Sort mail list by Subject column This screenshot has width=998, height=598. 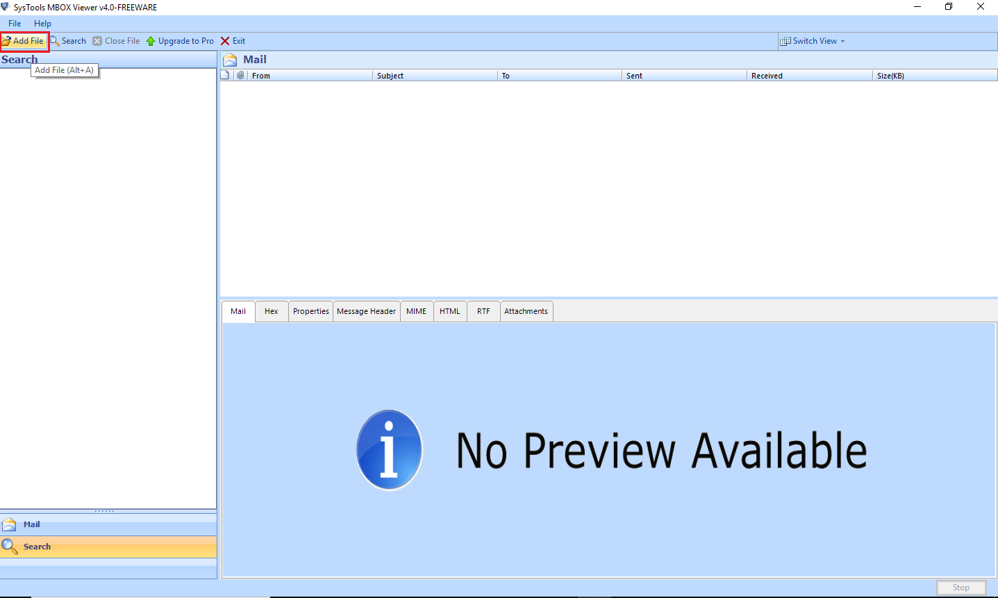pyautogui.click(x=390, y=76)
